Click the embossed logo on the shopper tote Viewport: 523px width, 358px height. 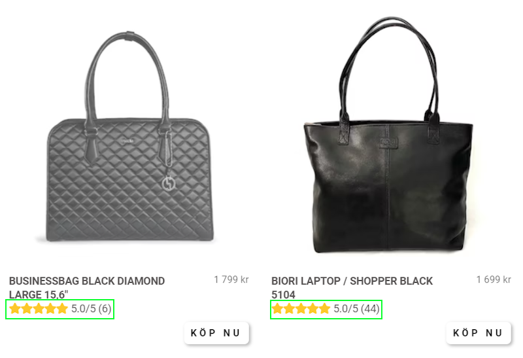[388, 143]
